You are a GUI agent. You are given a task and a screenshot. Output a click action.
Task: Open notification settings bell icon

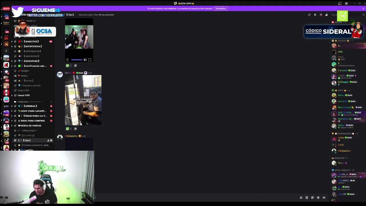[x=315, y=15]
